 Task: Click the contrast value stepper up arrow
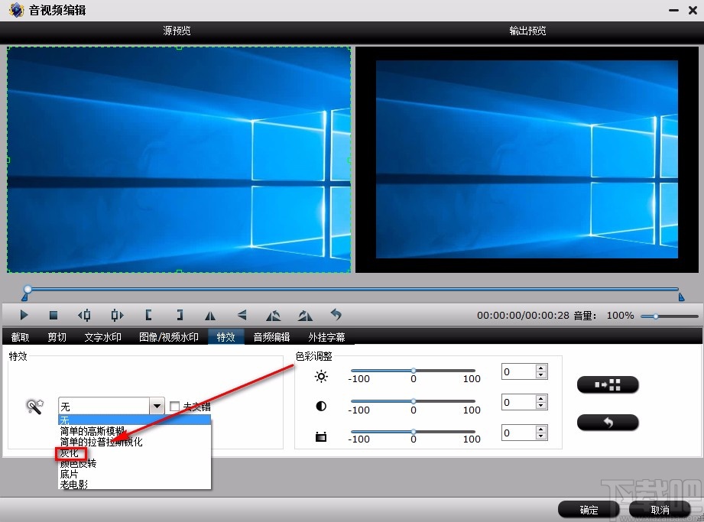(542, 398)
